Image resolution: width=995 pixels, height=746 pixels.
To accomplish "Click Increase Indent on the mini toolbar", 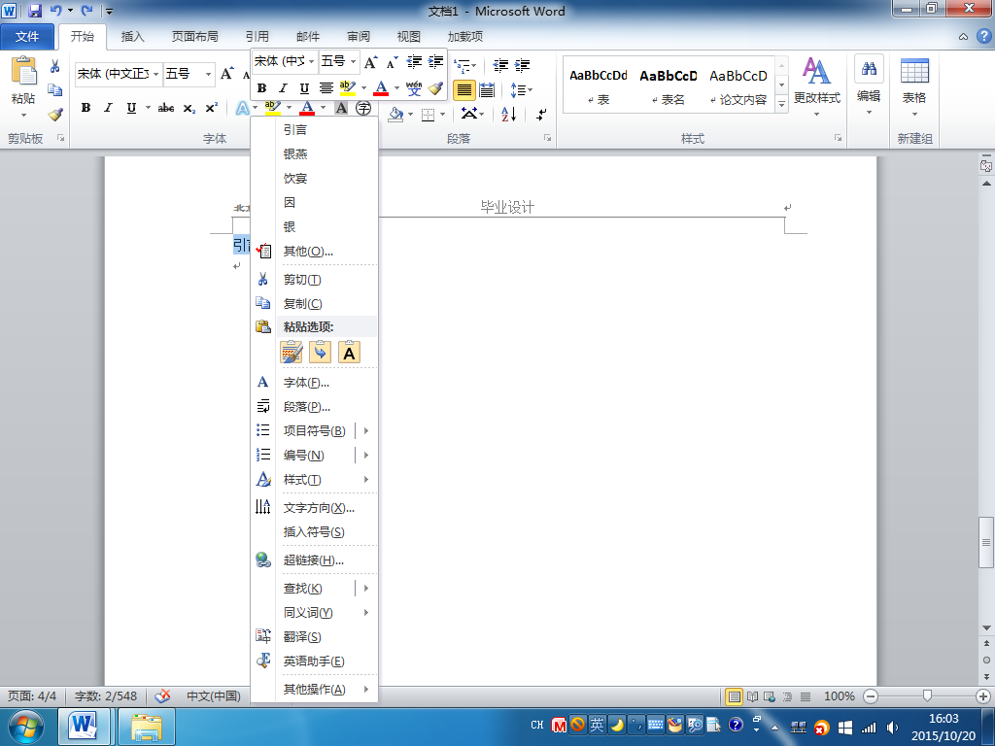I will pos(435,61).
